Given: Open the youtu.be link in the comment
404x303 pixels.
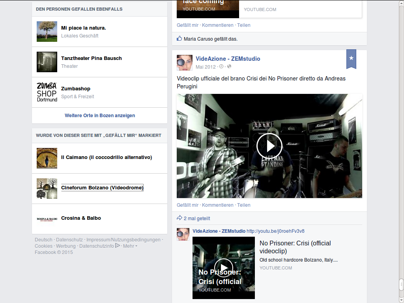Looking at the screenshot, I should pyautogui.click(x=275, y=231).
